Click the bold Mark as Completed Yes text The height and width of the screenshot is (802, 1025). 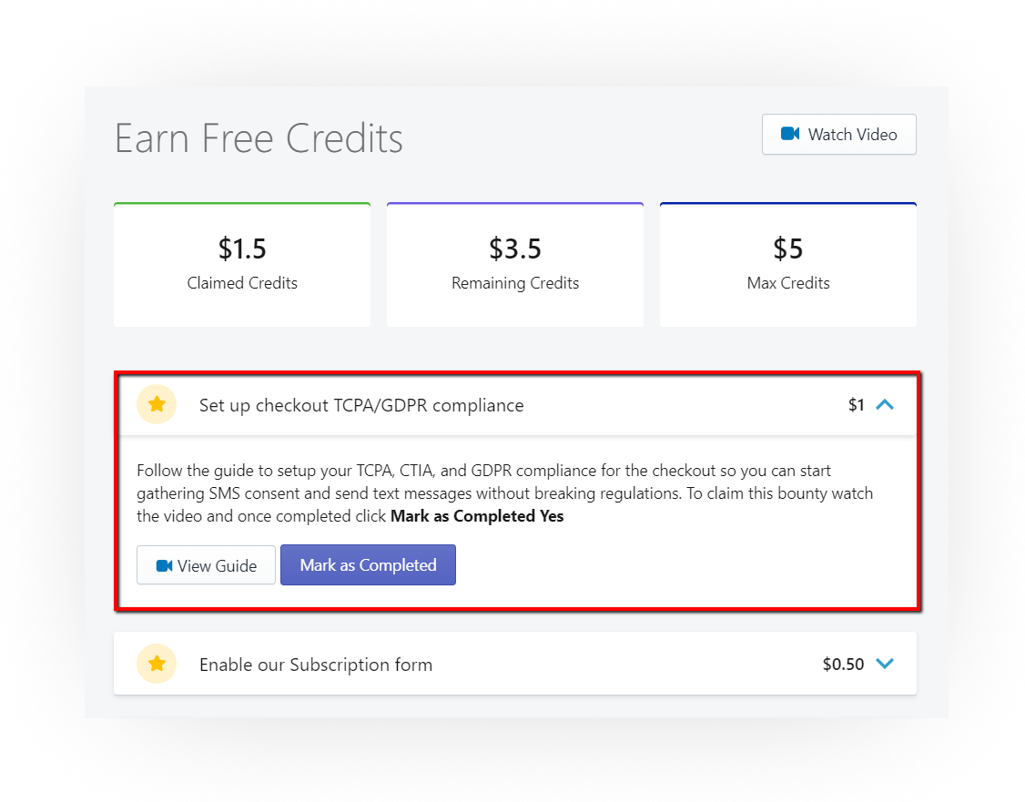tap(477, 516)
